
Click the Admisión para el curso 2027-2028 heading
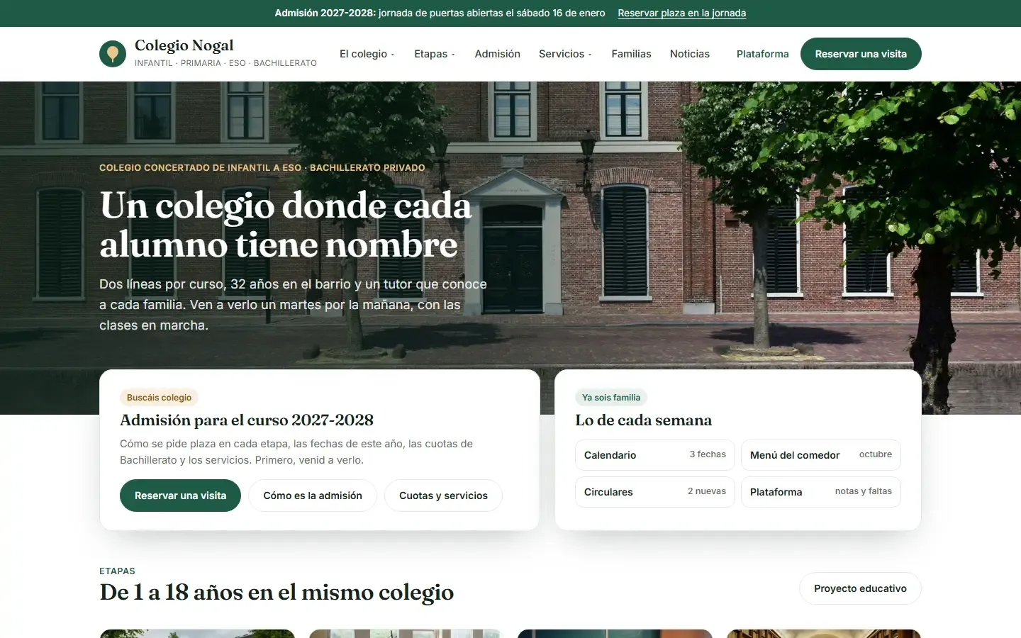pyautogui.click(x=247, y=420)
